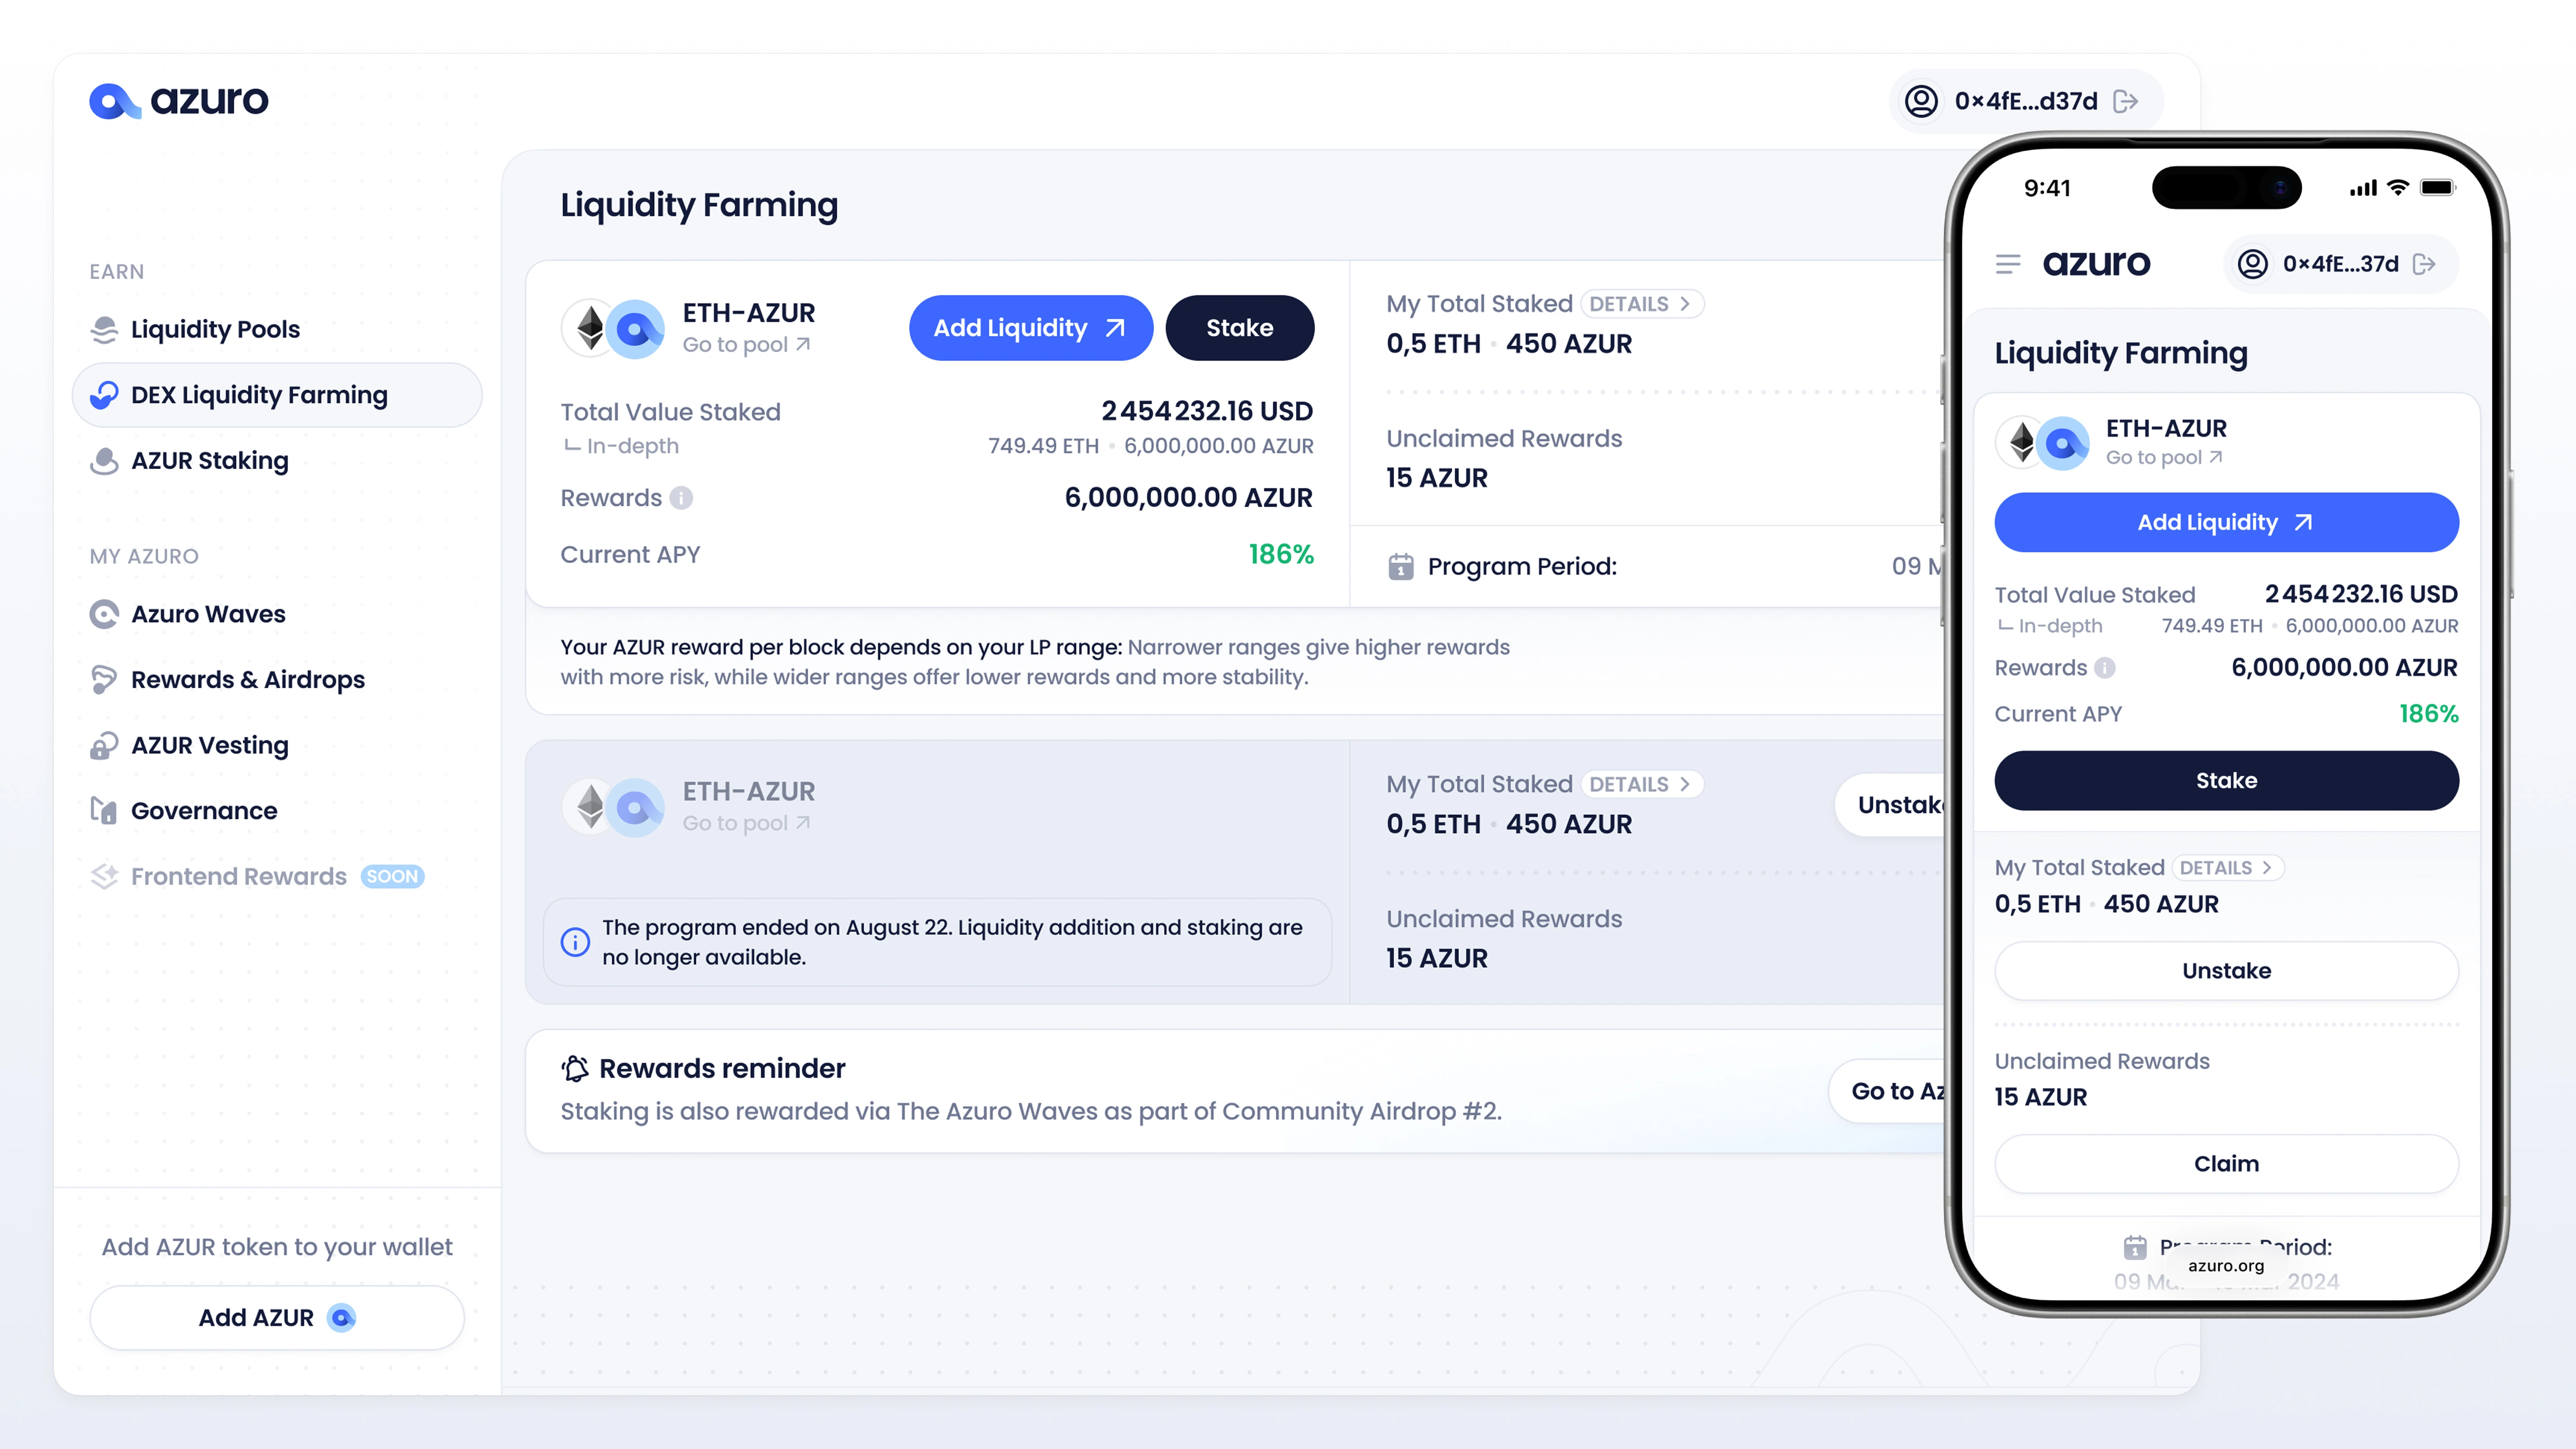Open the mobile hamburger menu
Screen dimensions: 2576x1449
(x=2008, y=264)
